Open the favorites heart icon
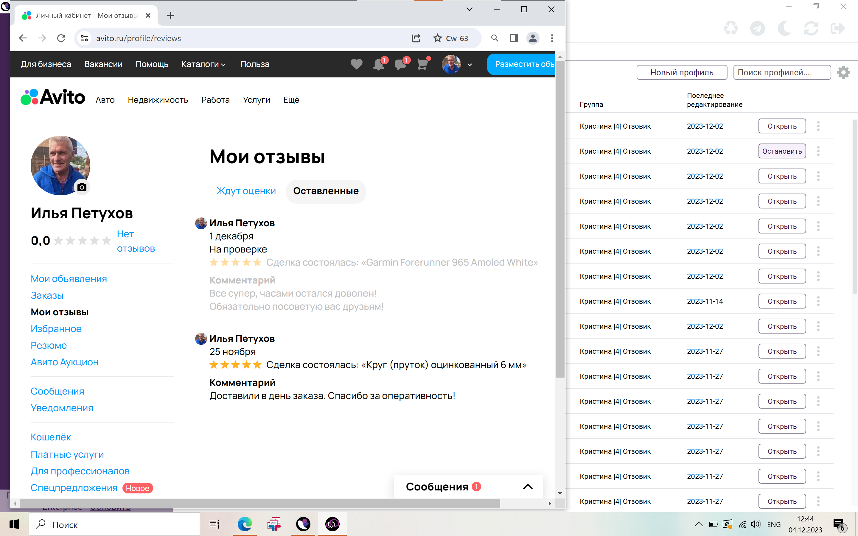The width and height of the screenshot is (858, 536). tap(356, 64)
